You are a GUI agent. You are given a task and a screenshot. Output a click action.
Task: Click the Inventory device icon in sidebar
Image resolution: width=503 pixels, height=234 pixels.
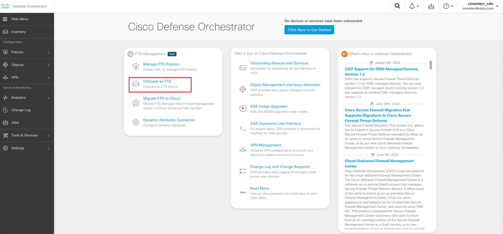coord(5,32)
